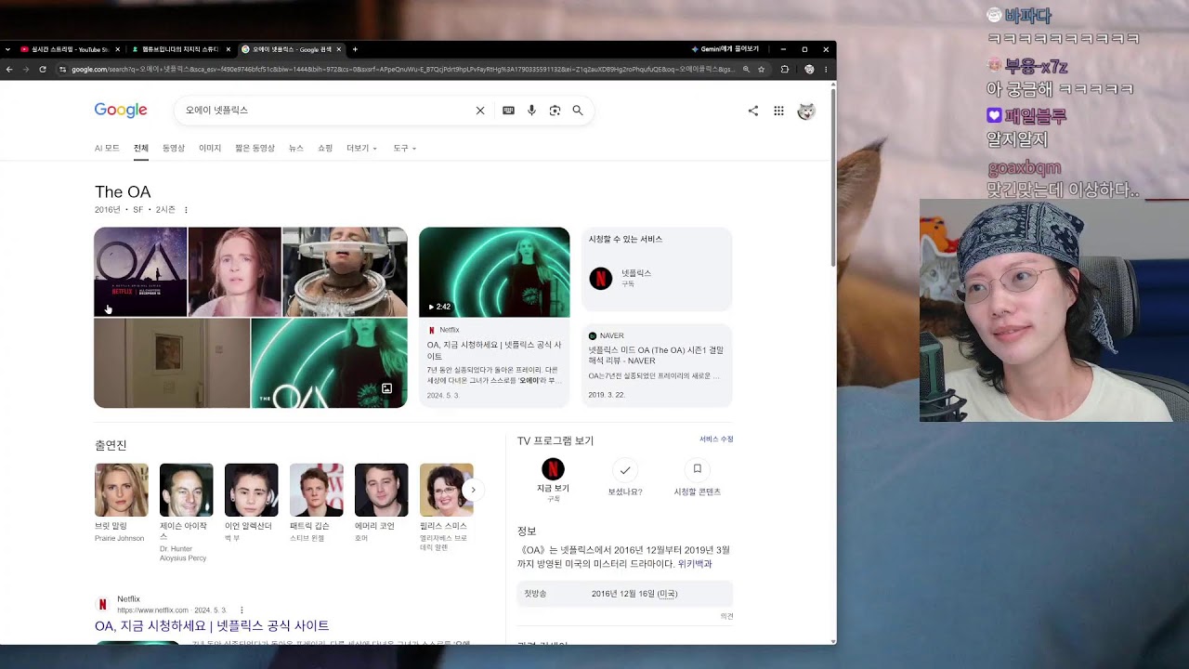Submit search with the magnifying glass icon

[578, 111]
